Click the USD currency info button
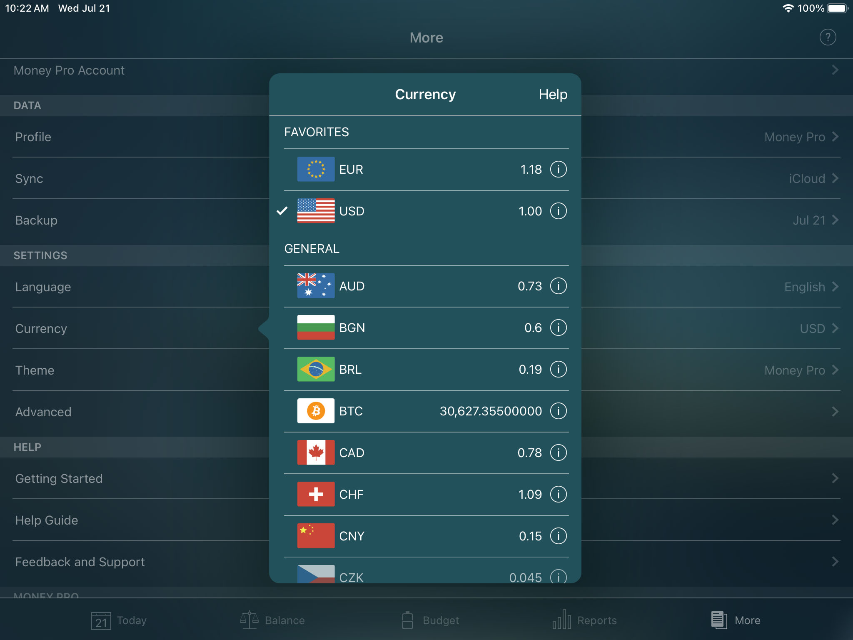Image resolution: width=853 pixels, height=640 pixels. [x=559, y=210]
